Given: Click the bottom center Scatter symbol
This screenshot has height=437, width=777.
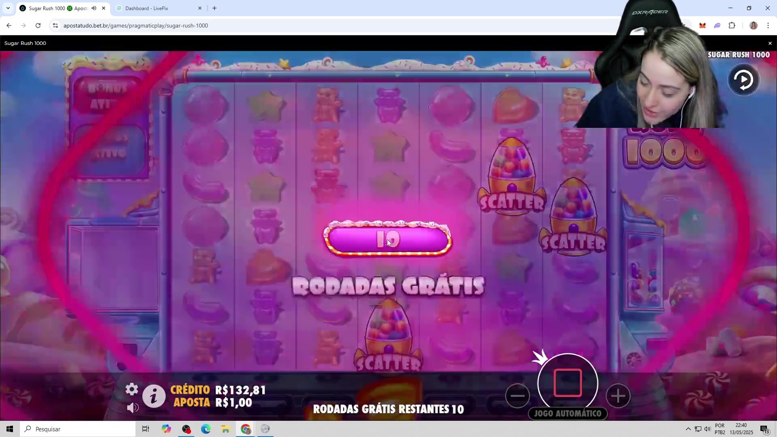Looking at the screenshot, I should (x=388, y=335).
